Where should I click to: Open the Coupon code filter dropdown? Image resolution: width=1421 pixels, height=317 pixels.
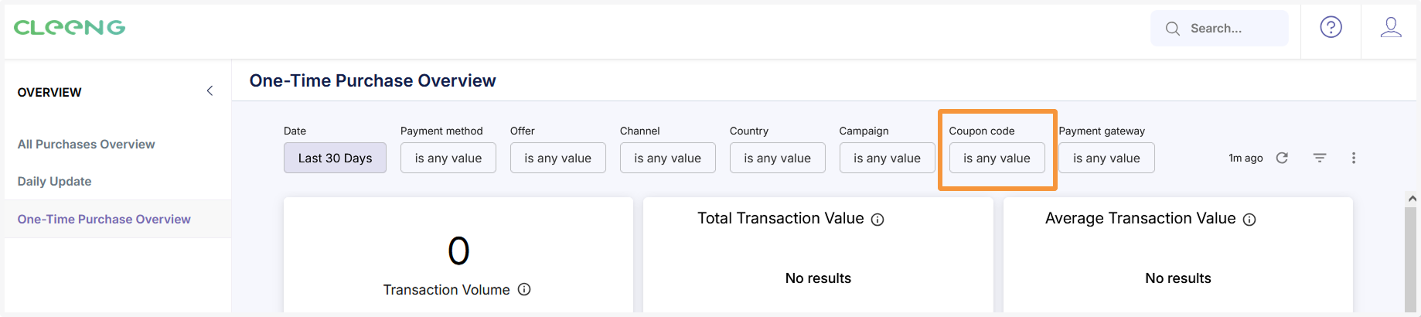click(997, 158)
